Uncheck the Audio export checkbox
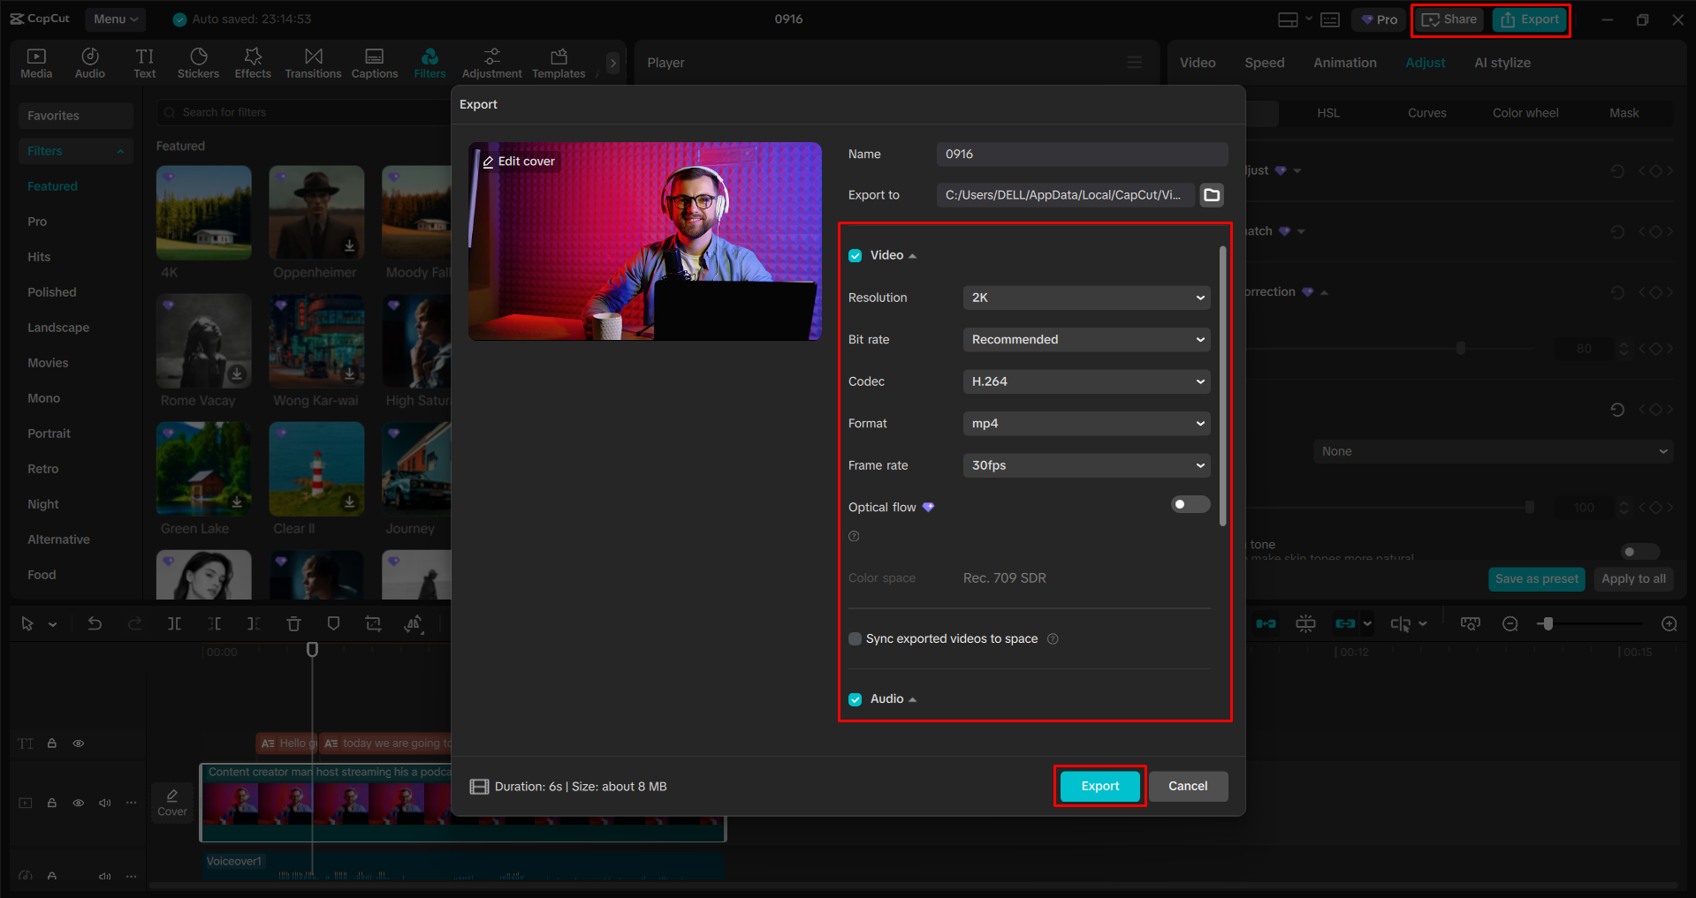1696x898 pixels. click(x=855, y=698)
